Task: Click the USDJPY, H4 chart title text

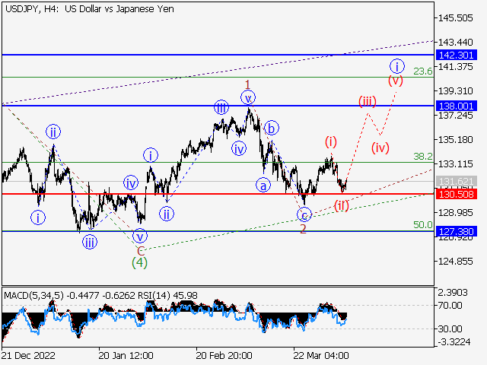Action: [x=90, y=9]
